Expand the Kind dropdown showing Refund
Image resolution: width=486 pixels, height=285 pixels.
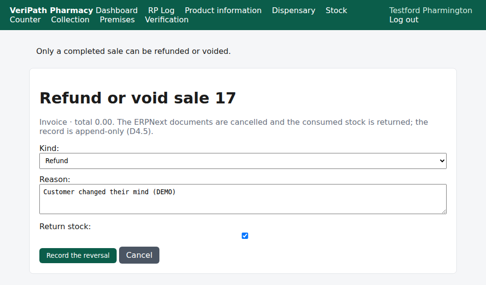[243, 161]
